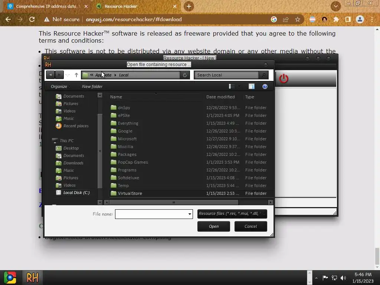
Task: Cancel the open file dialog
Action: 251,226
